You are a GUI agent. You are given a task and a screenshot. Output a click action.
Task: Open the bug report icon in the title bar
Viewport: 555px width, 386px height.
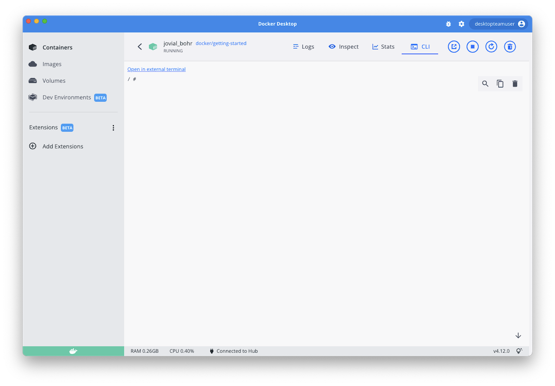[x=448, y=24]
